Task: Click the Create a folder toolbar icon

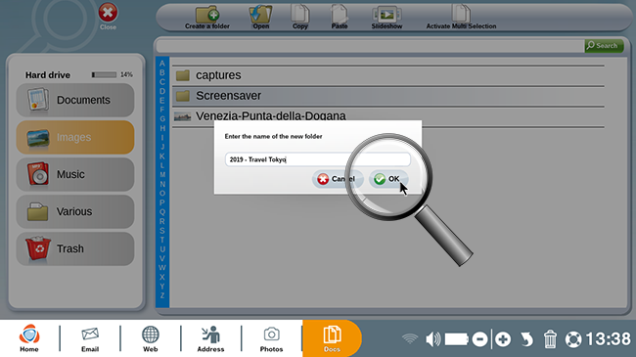Action: (207, 18)
